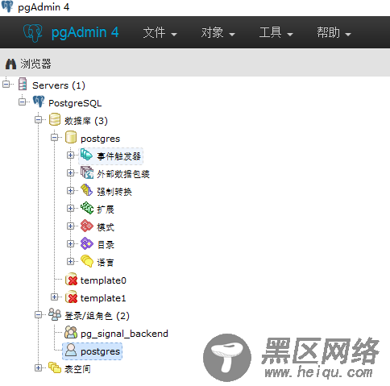Screen dimensions: 390x386
Task: Select the 目录 label
Action: (106, 245)
